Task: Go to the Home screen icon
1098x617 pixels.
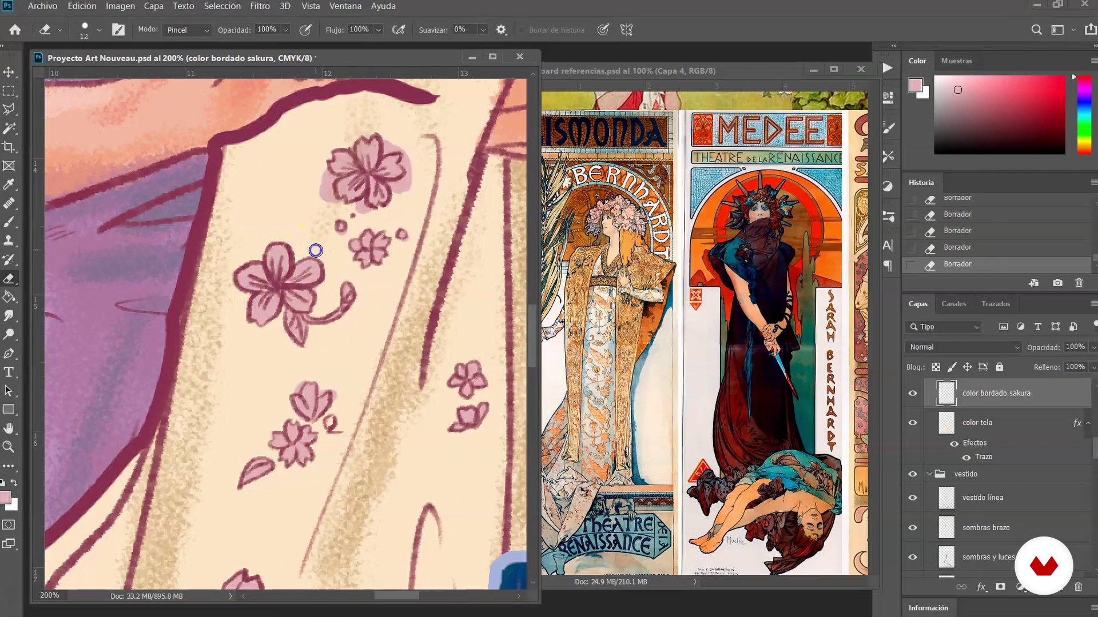Action: [x=15, y=30]
